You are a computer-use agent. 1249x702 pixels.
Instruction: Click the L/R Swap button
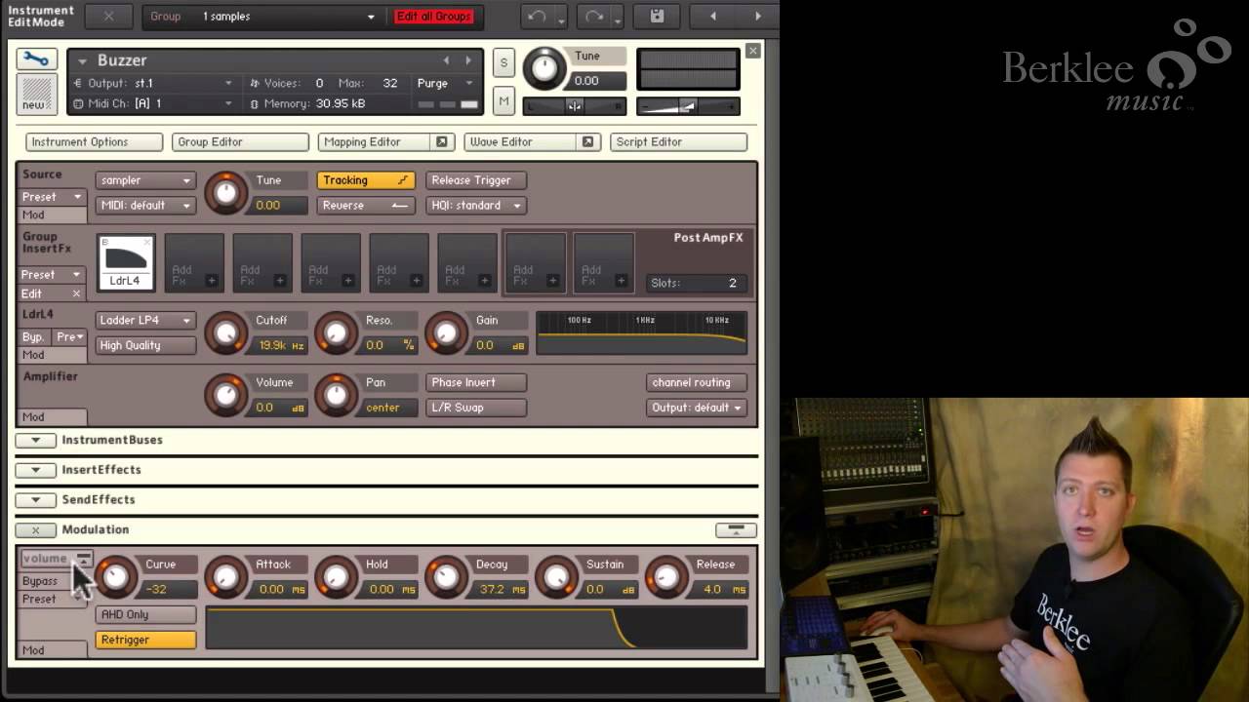point(475,408)
